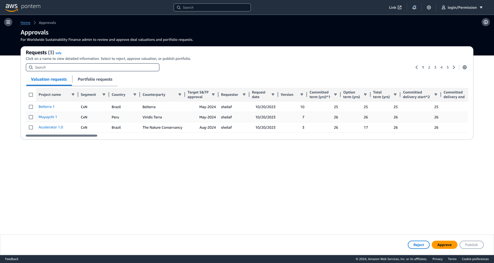Go to next page arrow
The width and height of the screenshot is (494, 263).
(454, 67)
